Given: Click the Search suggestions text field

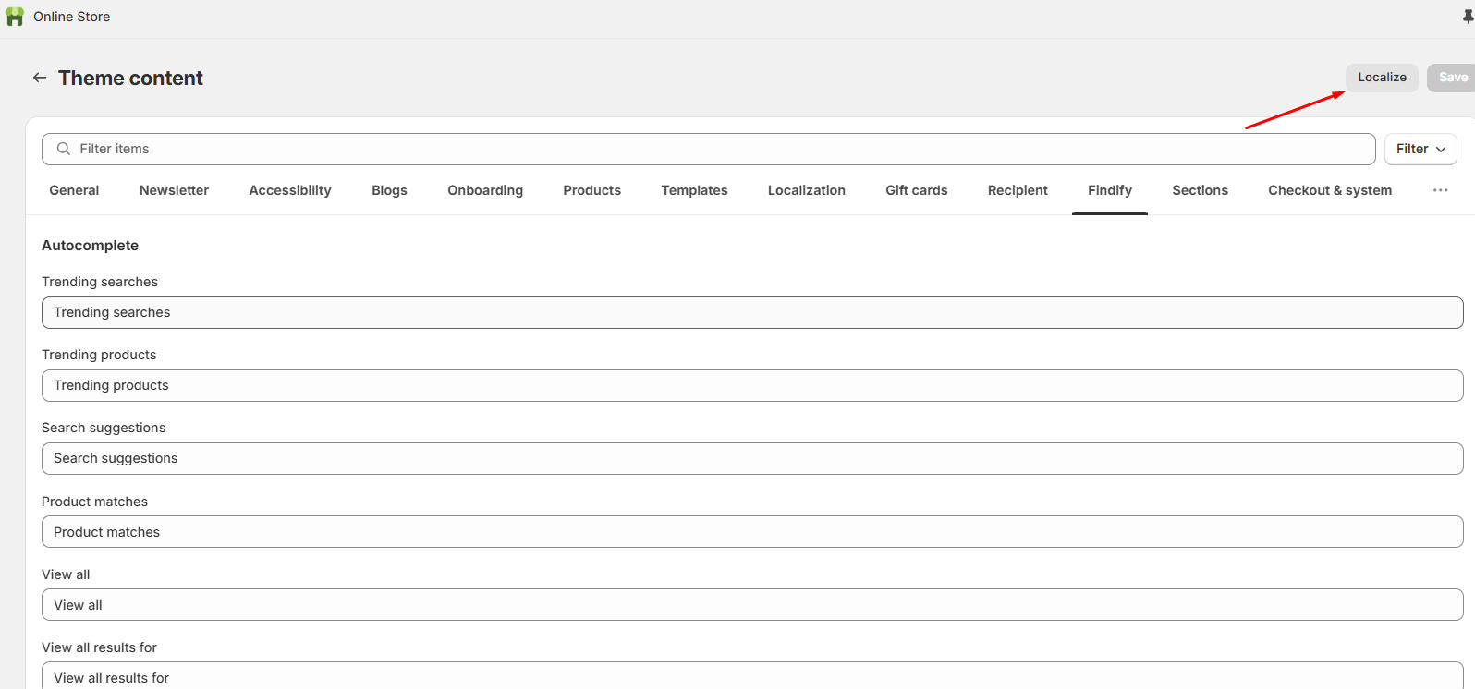Looking at the screenshot, I should coord(752,458).
